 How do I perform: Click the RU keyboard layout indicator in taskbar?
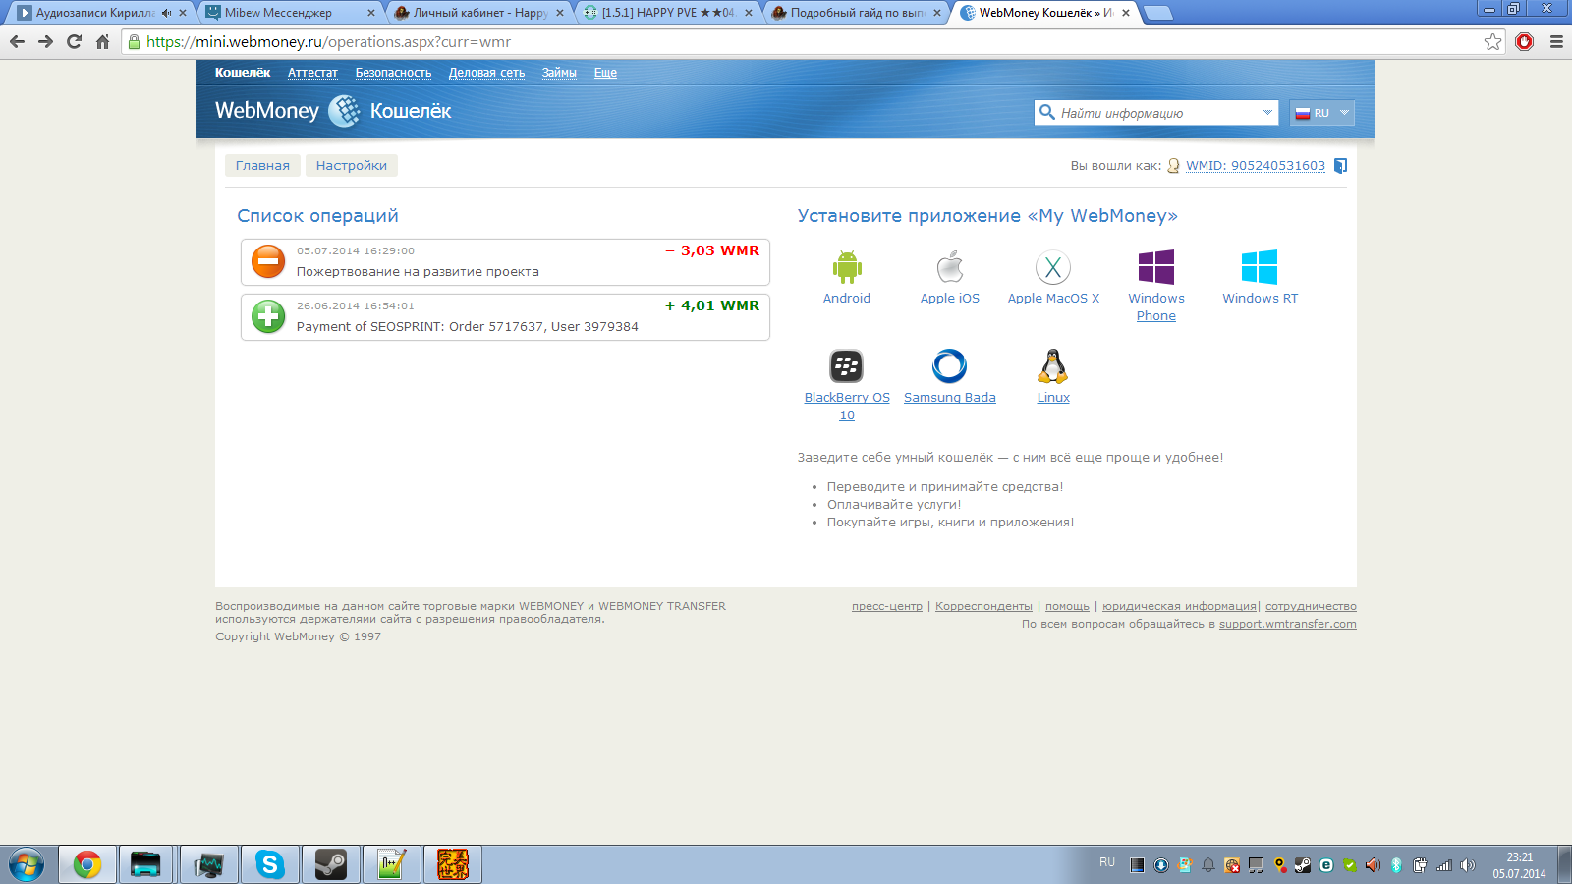[1107, 862]
